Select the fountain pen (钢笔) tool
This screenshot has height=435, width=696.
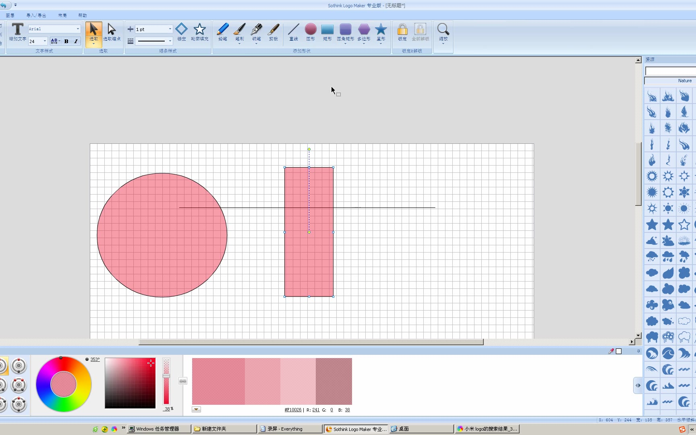256,31
